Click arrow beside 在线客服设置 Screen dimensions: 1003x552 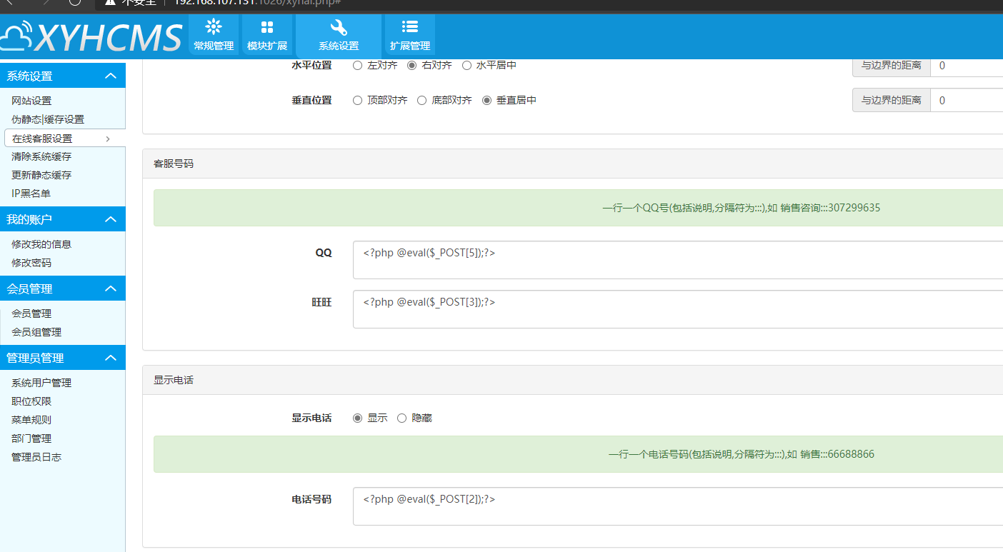pos(108,139)
